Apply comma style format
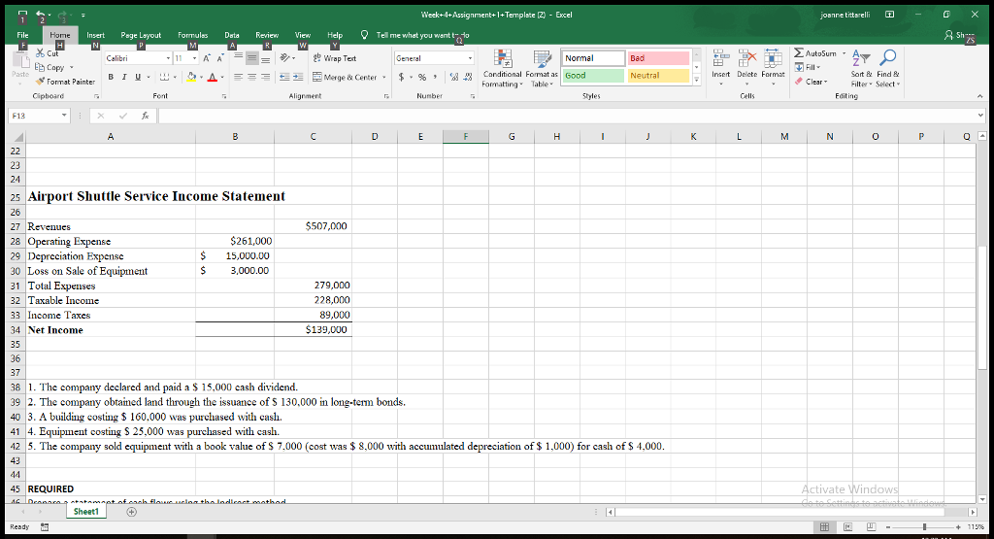 [x=435, y=77]
